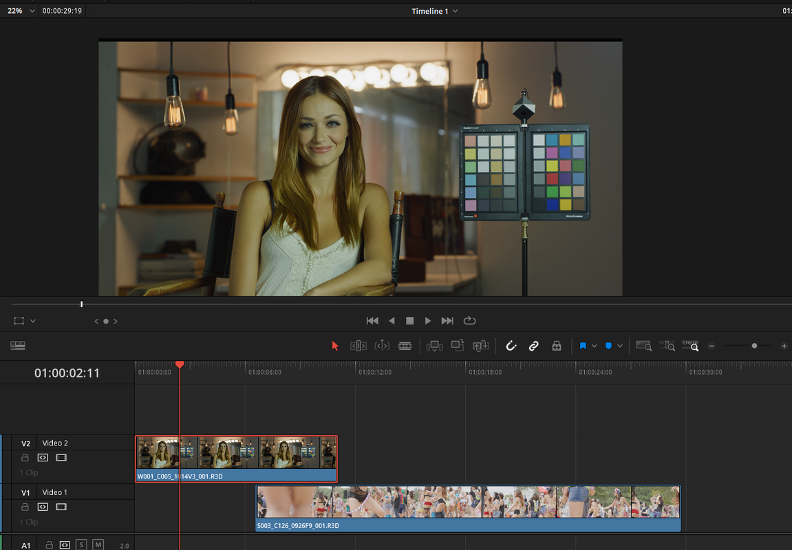Select the Blade Edit Mode tool
The width and height of the screenshot is (792, 550).
click(x=405, y=346)
